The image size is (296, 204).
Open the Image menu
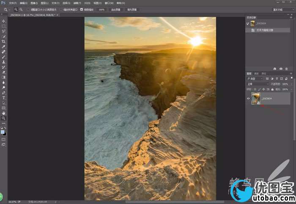coord(34,3)
